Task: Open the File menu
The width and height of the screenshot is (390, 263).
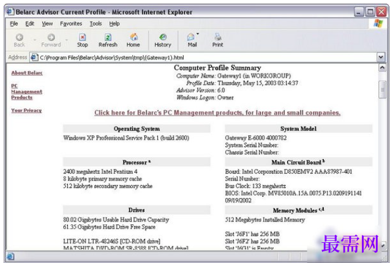Action: pos(14,24)
